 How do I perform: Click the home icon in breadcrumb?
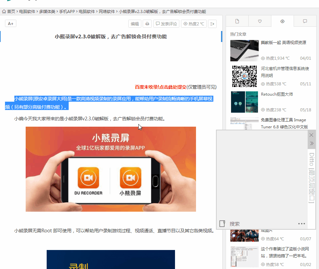click(x=4, y=12)
